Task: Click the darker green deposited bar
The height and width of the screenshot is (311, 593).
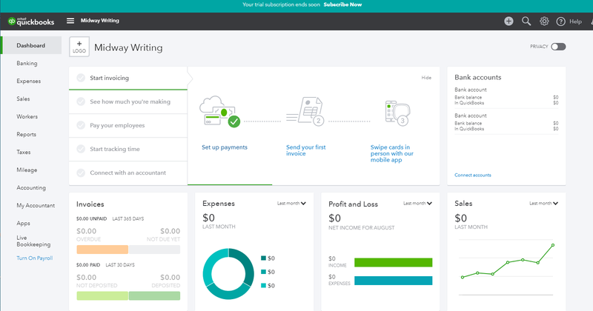Action: click(154, 296)
